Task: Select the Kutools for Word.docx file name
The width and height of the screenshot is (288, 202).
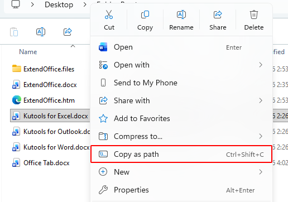Action: [56, 147]
